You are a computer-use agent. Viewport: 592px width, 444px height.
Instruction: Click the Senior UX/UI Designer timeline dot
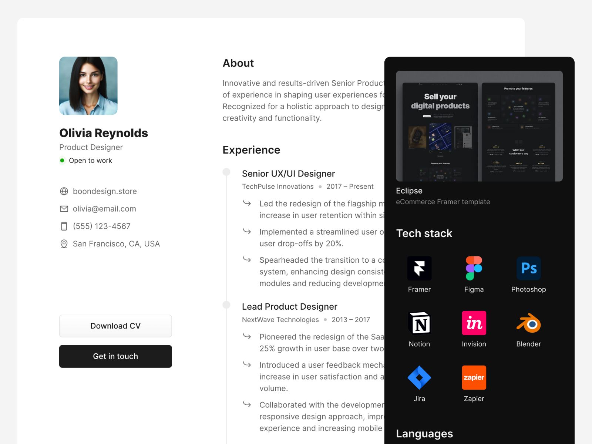(226, 172)
